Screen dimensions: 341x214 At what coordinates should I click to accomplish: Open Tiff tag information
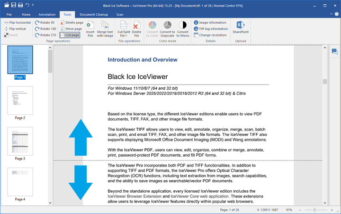click(x=211, y=29)
